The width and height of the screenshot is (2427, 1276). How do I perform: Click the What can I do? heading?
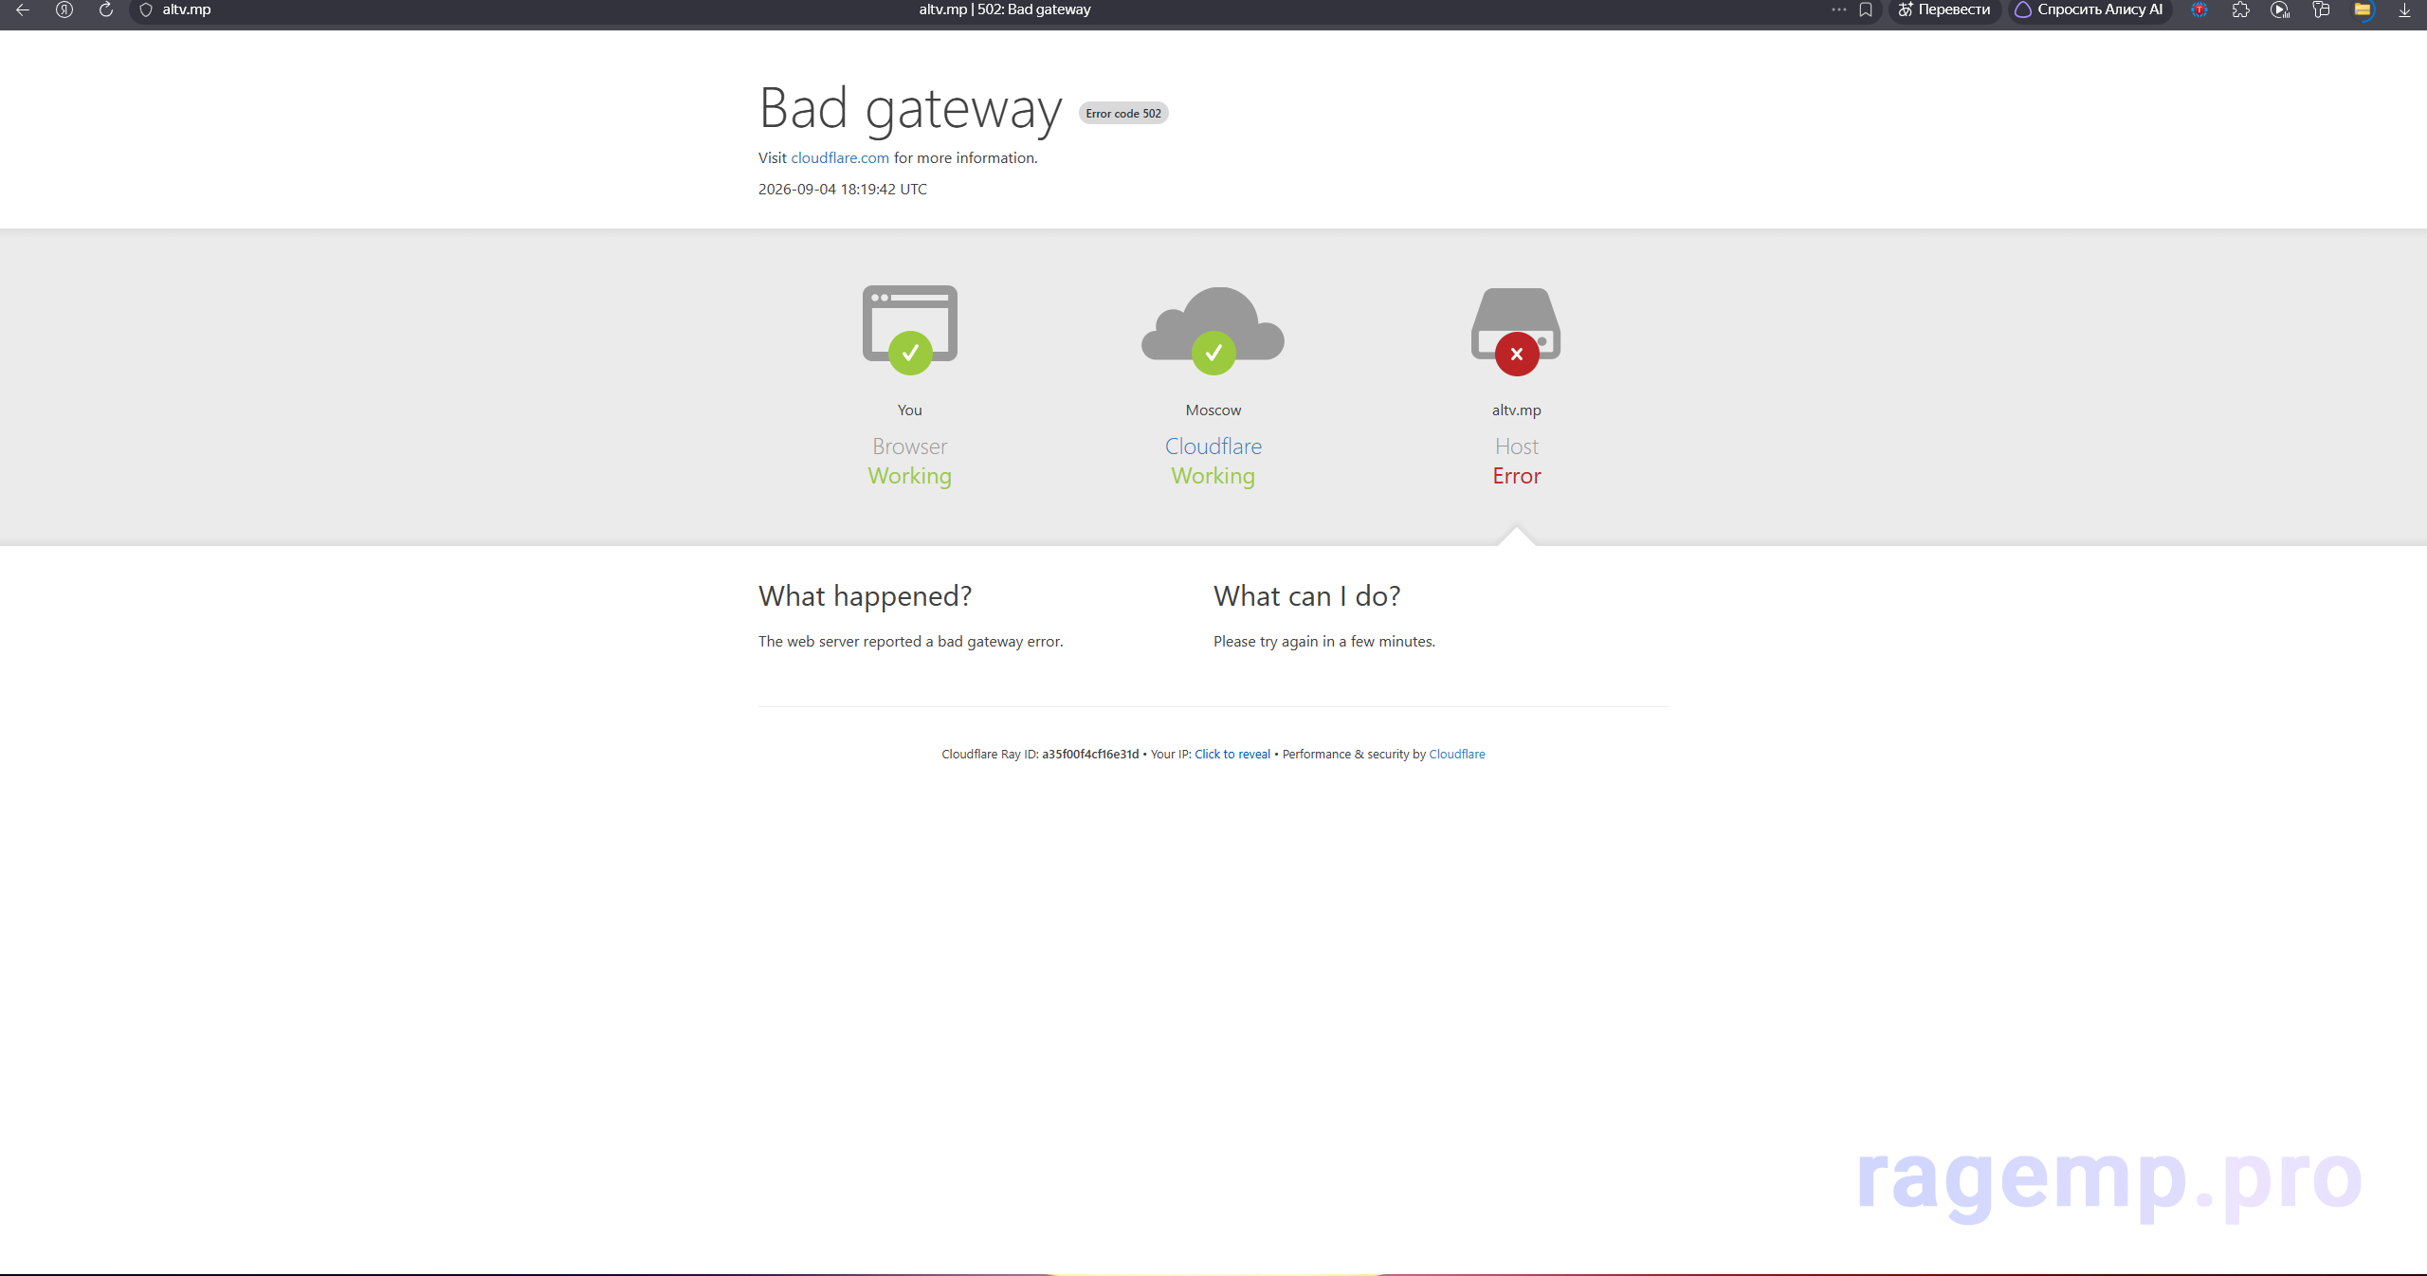1307,596
